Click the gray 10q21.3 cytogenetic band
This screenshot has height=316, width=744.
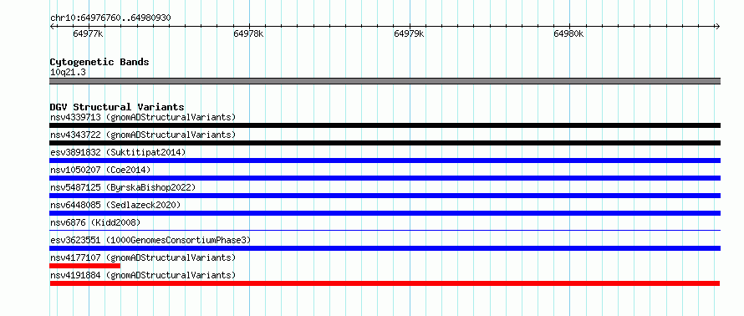click(x=385, y=81)
